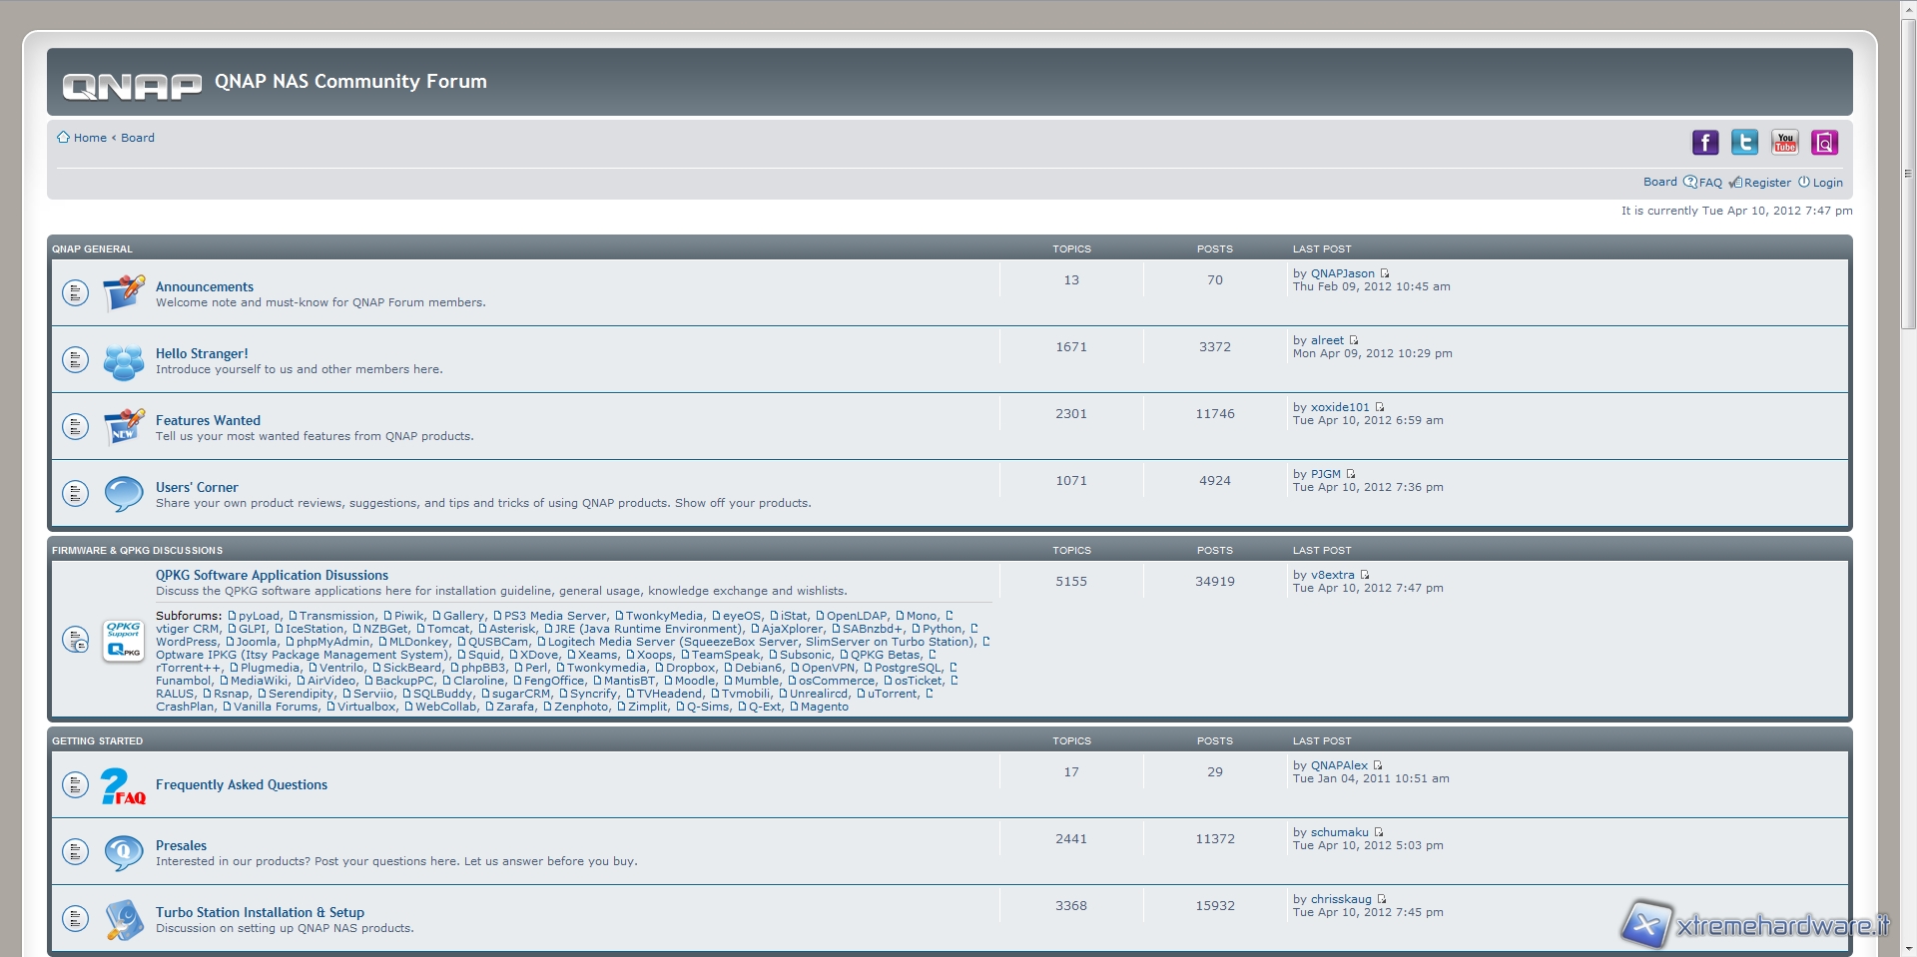Open the Register menu link

click(1766, 183)
